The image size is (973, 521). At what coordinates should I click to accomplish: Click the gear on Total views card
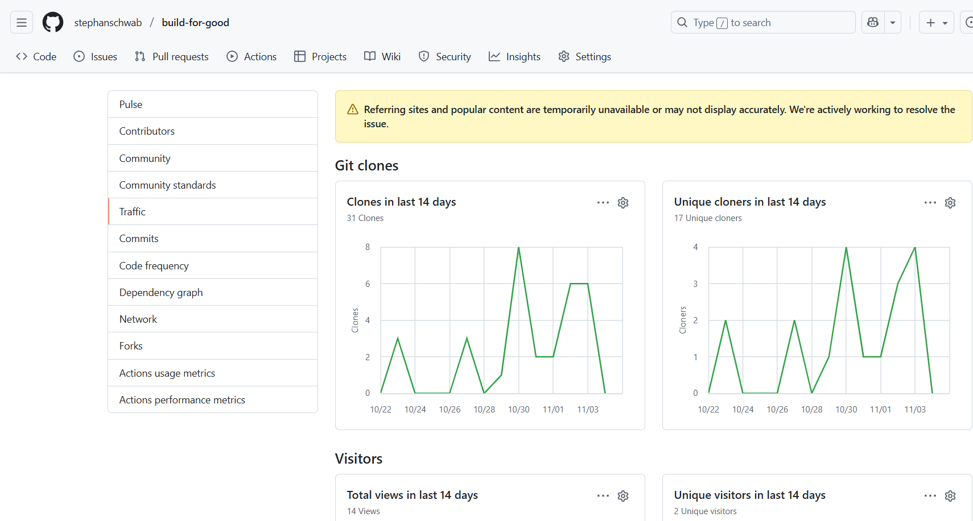623,496
